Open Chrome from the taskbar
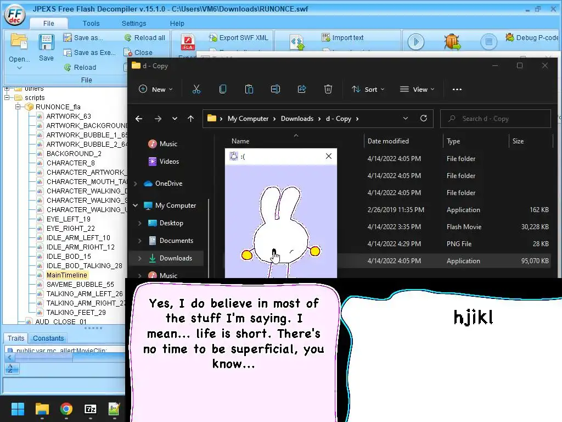 click(66, 409)
